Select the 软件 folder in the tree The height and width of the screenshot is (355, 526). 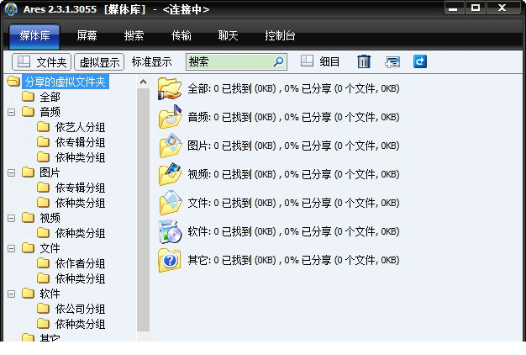(x=50, y=294)
